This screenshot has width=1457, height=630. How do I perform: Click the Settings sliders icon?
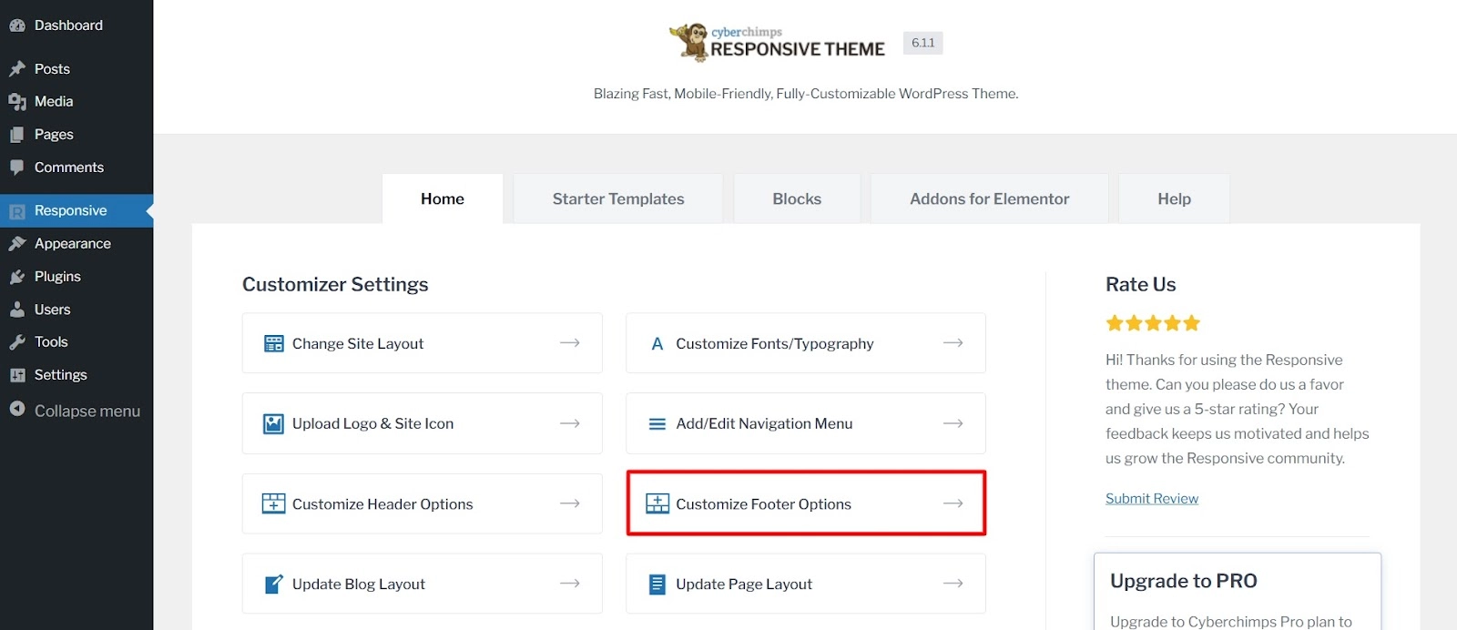pos(16,375)
